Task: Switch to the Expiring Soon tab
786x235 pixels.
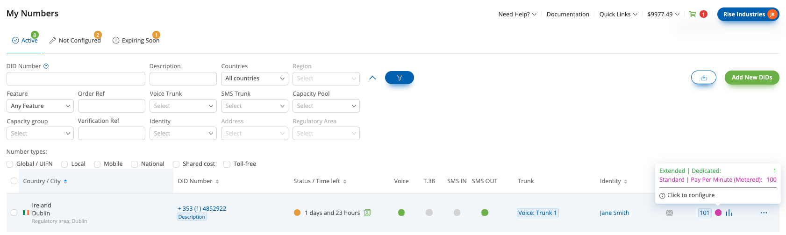Action: (x=136, y=41)
